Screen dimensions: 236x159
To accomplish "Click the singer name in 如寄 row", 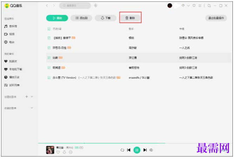I will coord(133,58).
